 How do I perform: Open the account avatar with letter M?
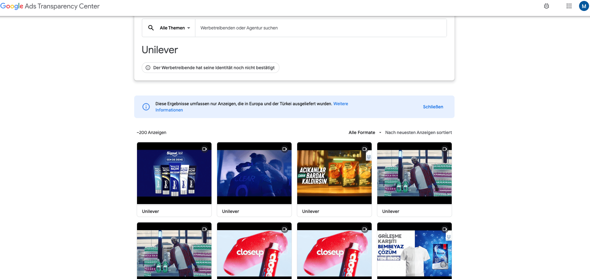(x=584, y=6)
